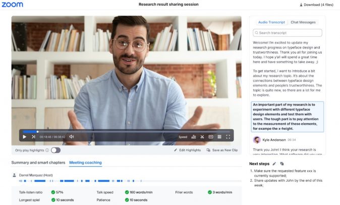Image resolution: width=340 pixels, height=205 pixels.
Task: Toggle closed captions on the video
Action: tap(210, 137)
